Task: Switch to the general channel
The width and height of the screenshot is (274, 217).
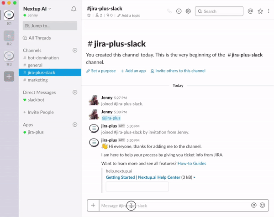Action: [x=35, y=65]
